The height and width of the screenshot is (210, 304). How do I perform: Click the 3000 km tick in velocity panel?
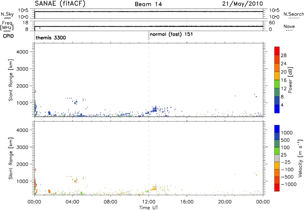tap(22, 147)
